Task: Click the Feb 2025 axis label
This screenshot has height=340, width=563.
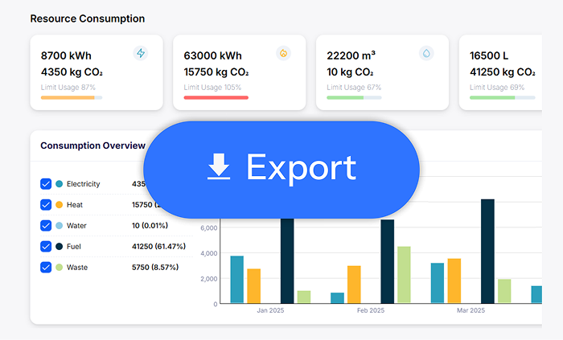Action: tap(371, 310)
